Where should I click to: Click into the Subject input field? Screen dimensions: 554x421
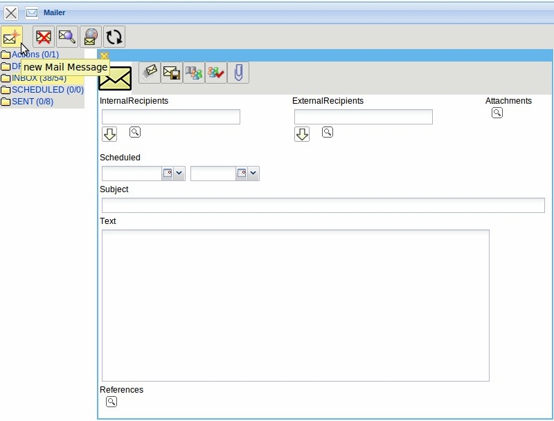[323, 205]
